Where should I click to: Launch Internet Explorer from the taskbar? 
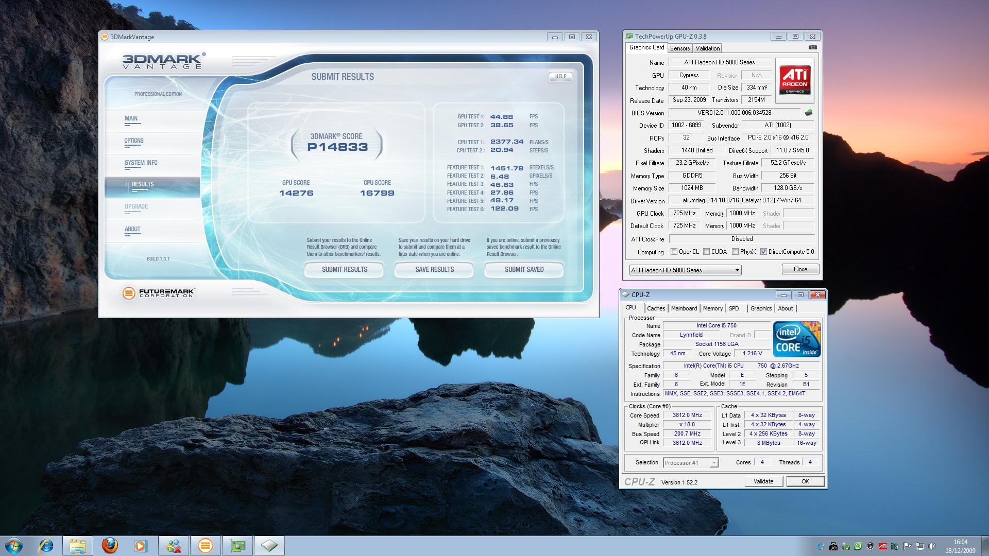(x=46, y=546)
